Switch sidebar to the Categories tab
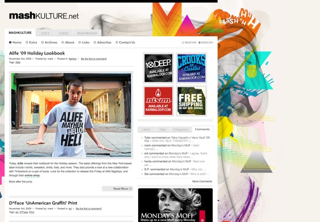The image size is (320, 222). click(x=181, y=129)
